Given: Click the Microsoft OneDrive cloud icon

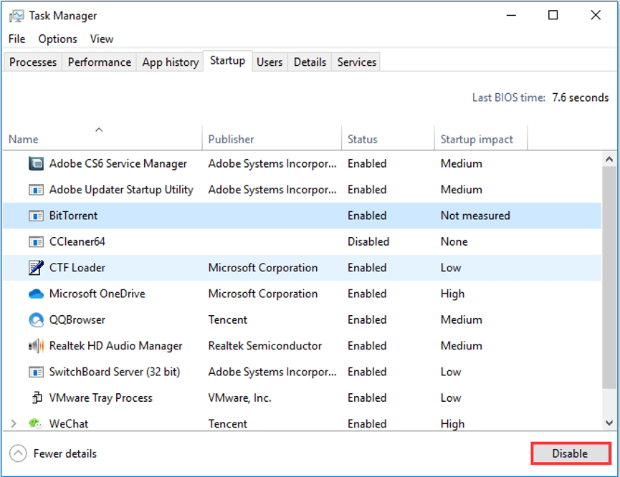Looking at the screenshot, I should coord(36,294).
